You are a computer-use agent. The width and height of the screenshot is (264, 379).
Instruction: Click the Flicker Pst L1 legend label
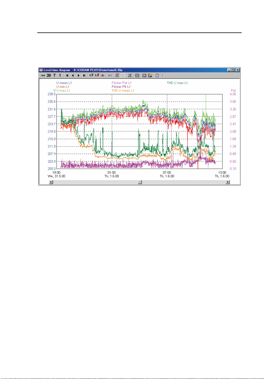122,83
